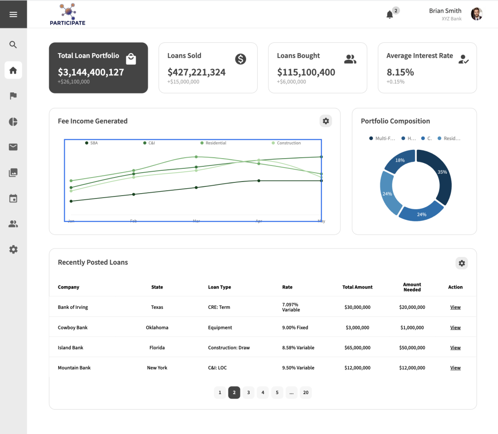Select the Total Loan Portfolio card
Image resolution: width=498 pixels, height=434 pixels.
pyautogui.click(x=98, y=68)
